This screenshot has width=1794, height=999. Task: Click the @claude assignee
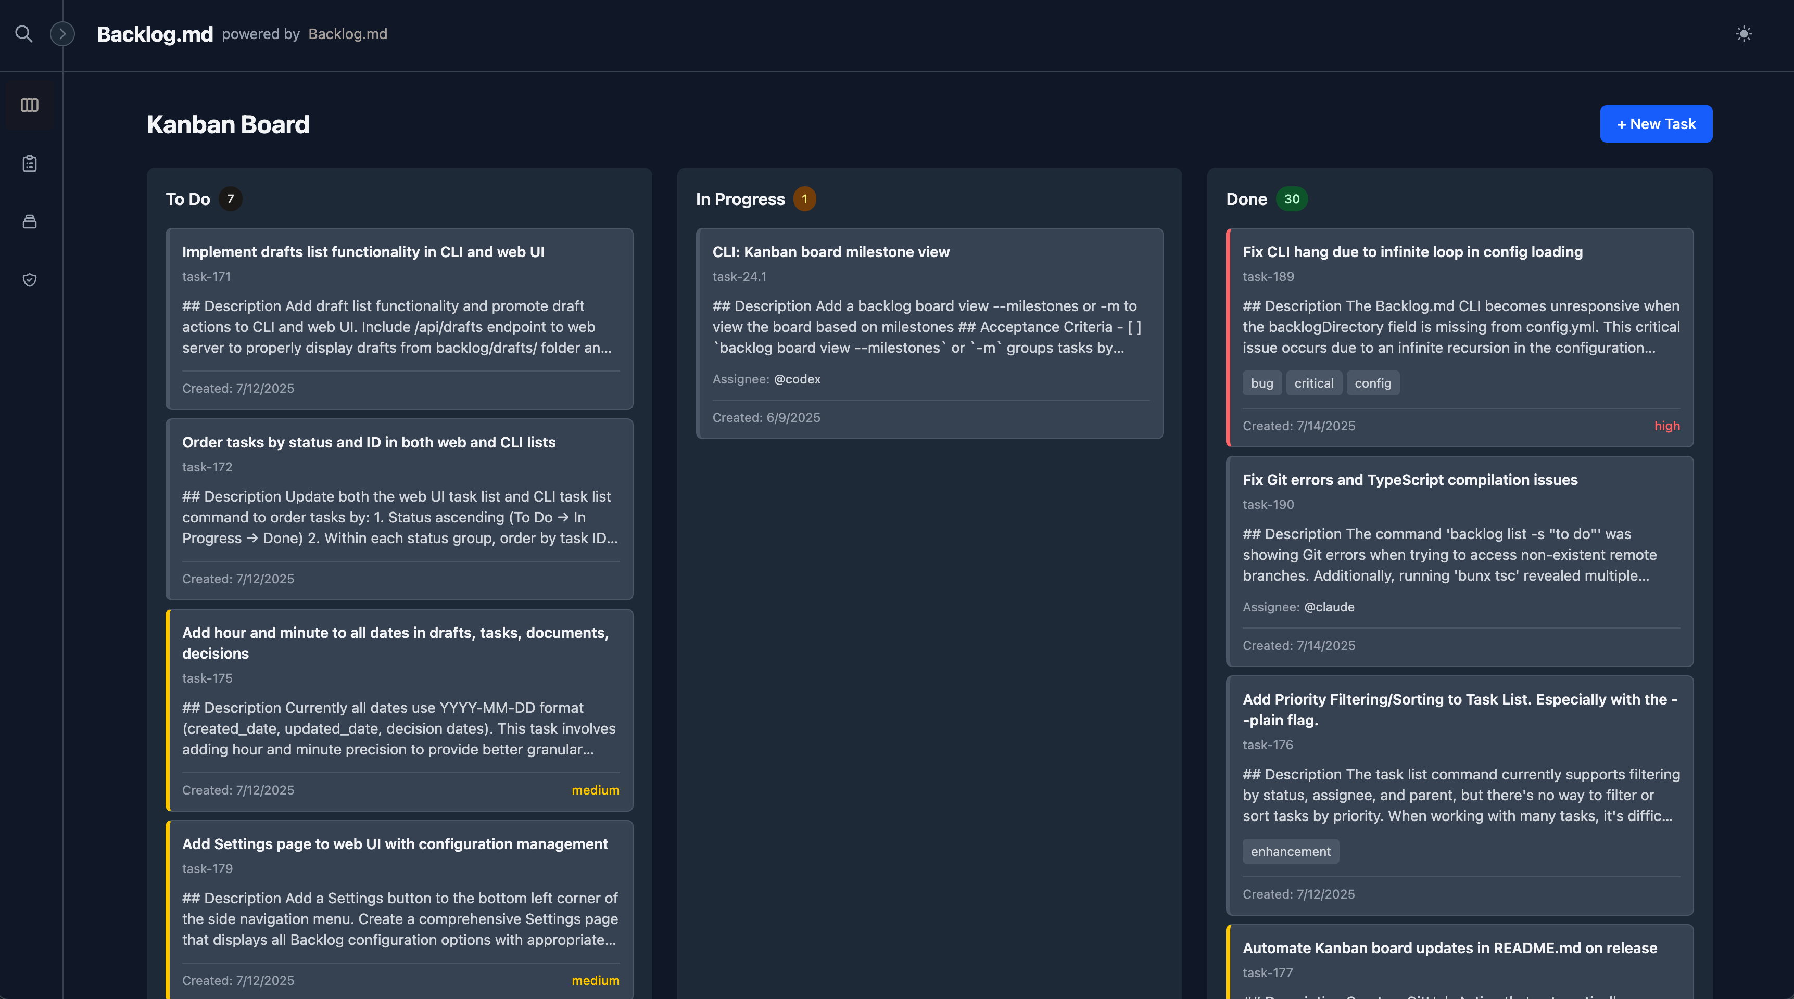tap(1329, 607)
